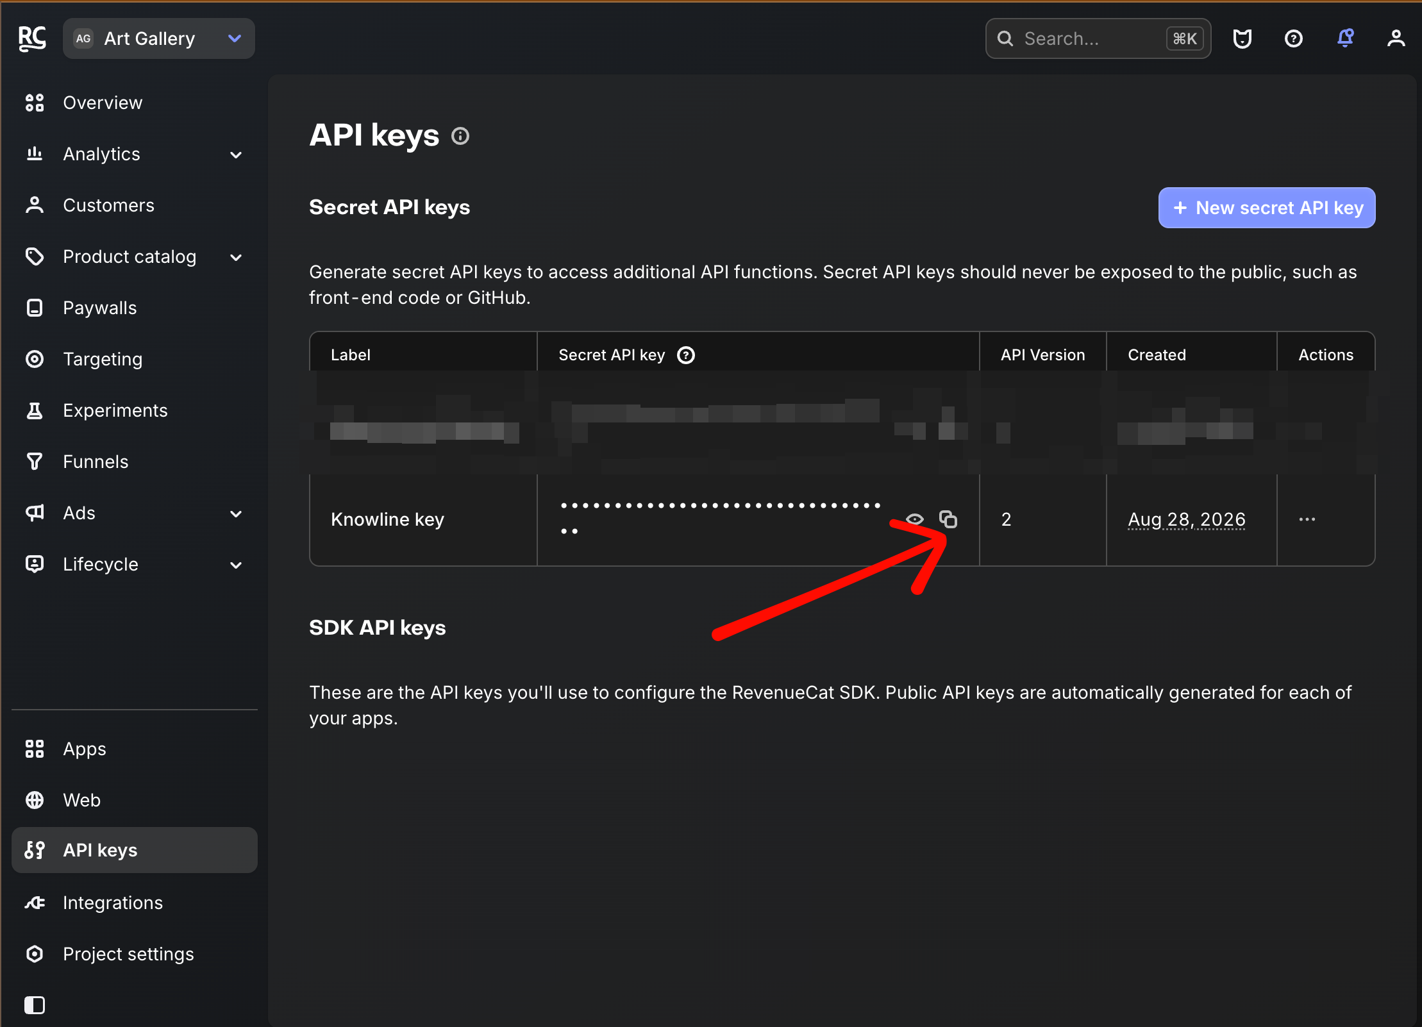
Task: Open the actions menu for Knowline key
Action: (x=1307, y=519)
